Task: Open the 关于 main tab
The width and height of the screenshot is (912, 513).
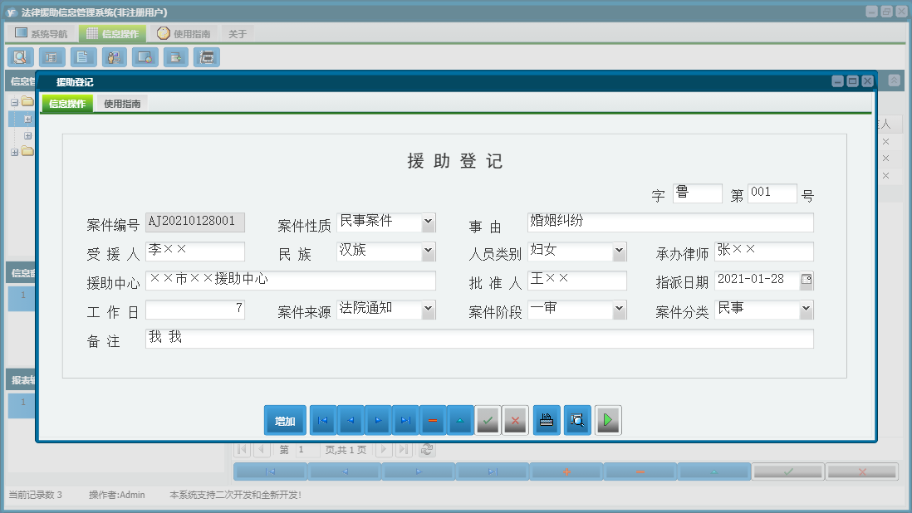Action: coord(238,34)
